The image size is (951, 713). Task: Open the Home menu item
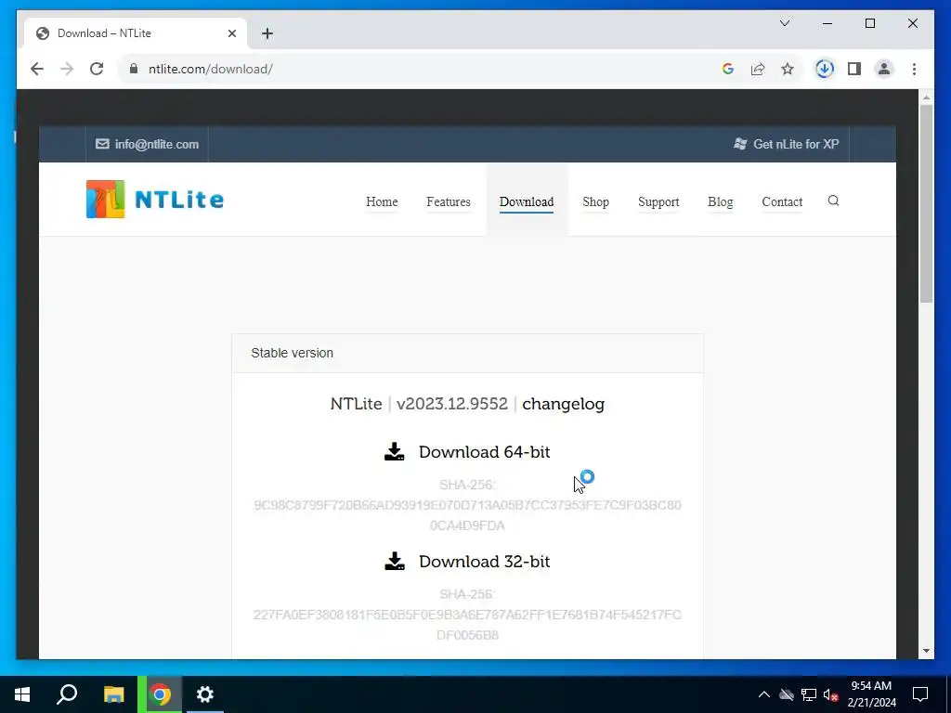tap(382, 201)
